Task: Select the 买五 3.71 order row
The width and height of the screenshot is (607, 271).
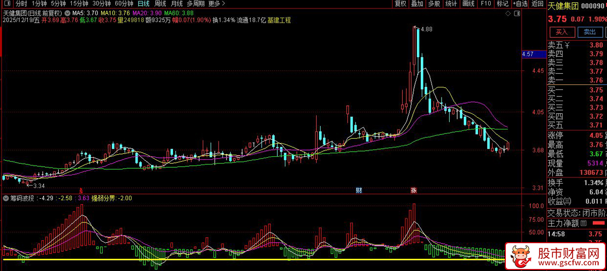Action: tap(576, 125)
